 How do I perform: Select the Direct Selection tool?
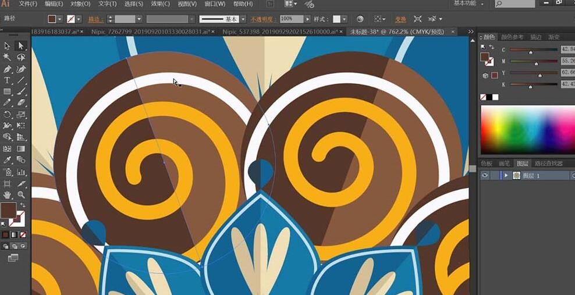(x=21, y=45)
